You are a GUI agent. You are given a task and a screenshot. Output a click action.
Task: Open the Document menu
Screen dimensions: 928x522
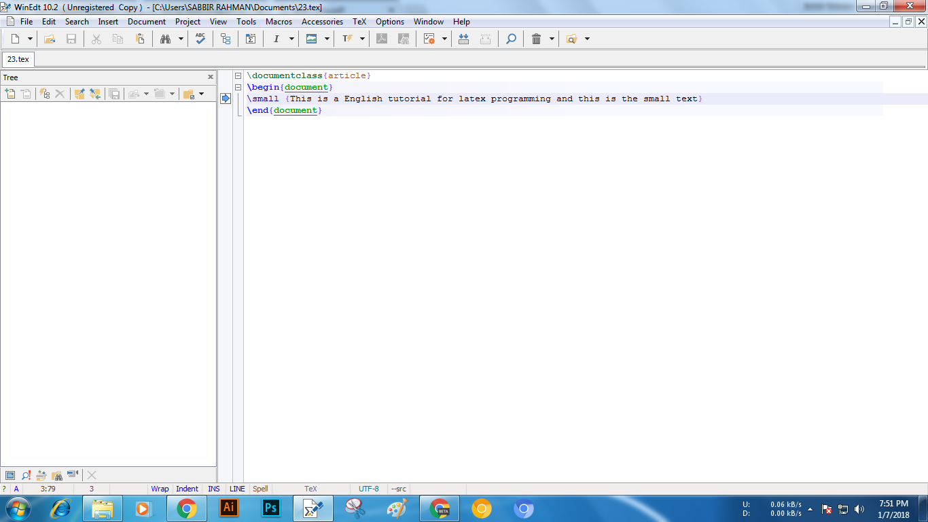147,22
